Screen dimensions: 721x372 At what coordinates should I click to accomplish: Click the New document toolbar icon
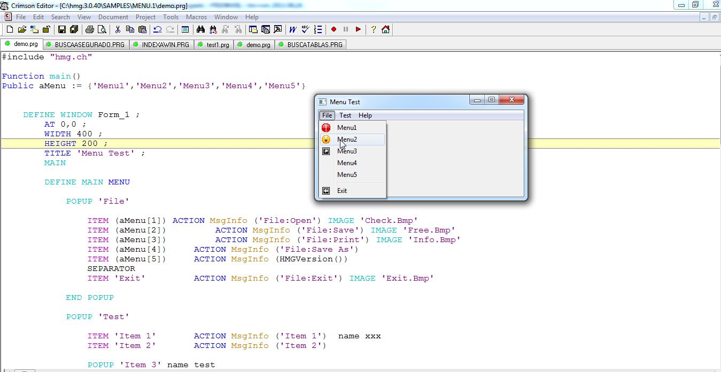[x=10, y=29]
